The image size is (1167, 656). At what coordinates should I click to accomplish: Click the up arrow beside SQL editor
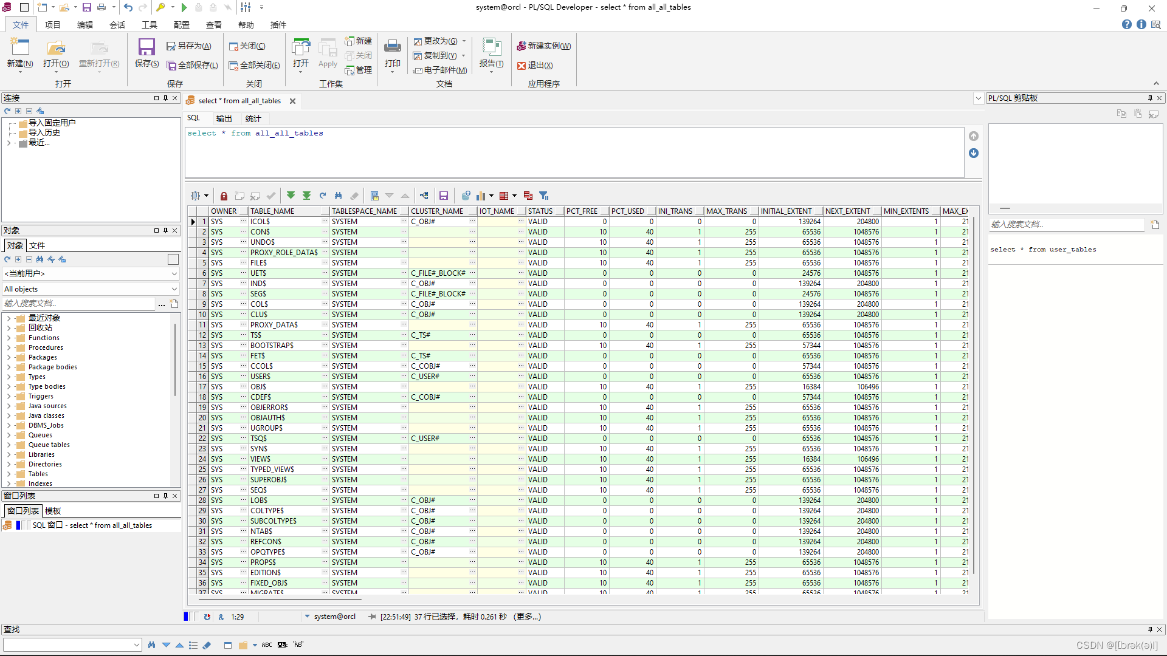[x=974, y=136]
